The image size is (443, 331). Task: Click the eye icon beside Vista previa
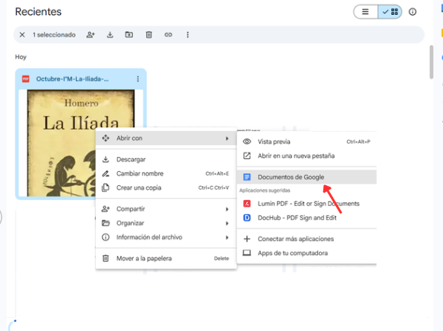pyautogui.click(x=247, y=141)
